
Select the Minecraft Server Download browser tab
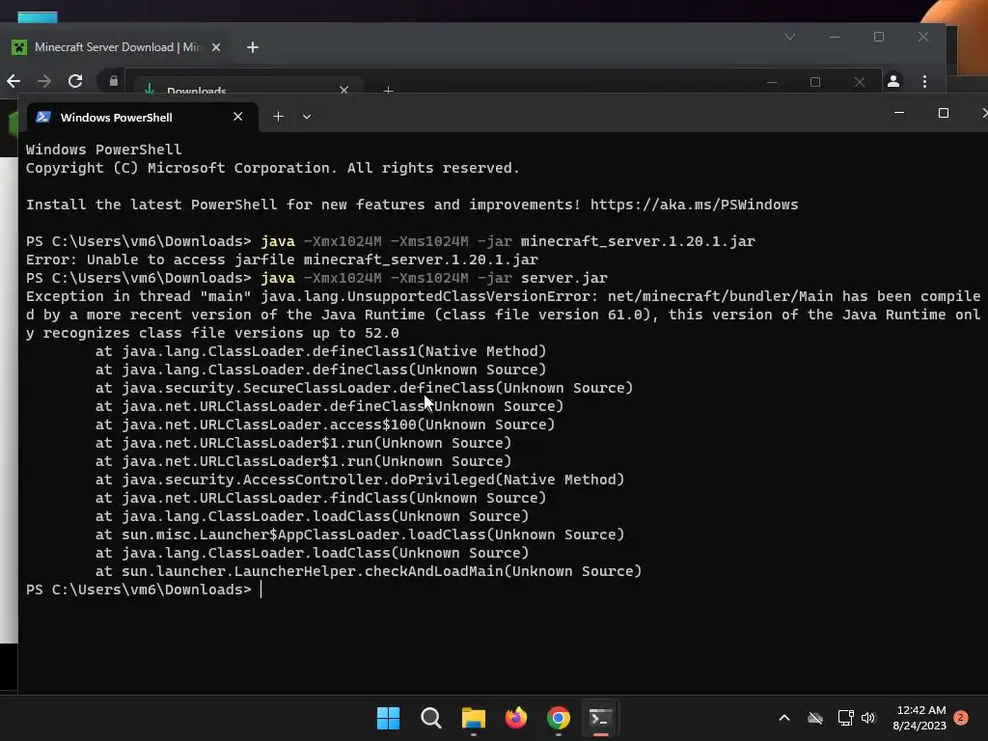click(117, 47)
